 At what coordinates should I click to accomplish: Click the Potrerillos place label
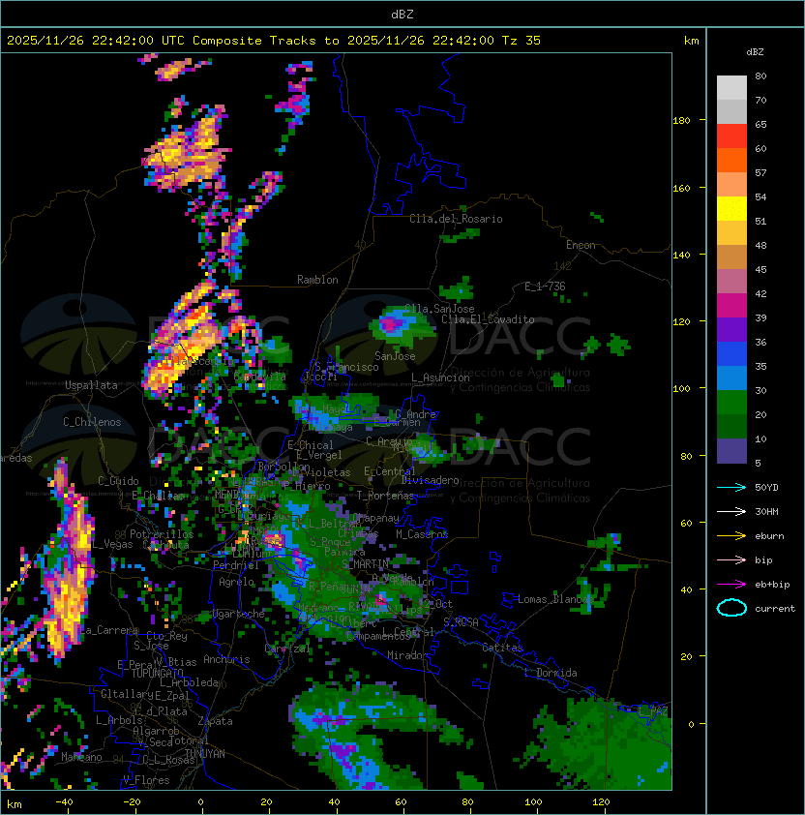[162, 534]
